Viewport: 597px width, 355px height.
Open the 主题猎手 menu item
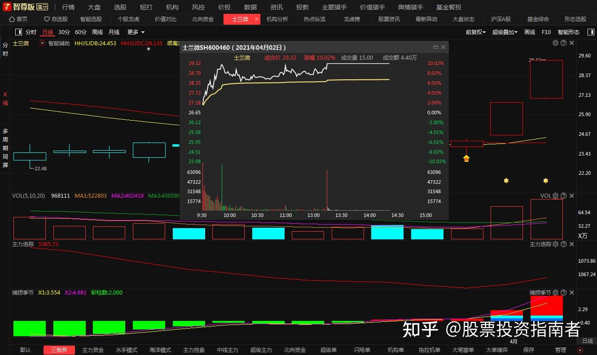click(x=335, y=7)
